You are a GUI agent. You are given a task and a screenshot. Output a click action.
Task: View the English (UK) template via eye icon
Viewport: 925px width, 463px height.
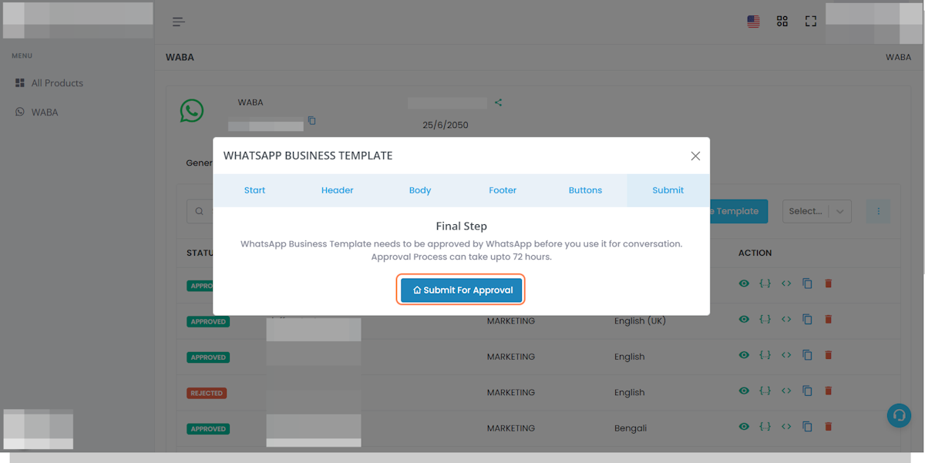(744, 319)
